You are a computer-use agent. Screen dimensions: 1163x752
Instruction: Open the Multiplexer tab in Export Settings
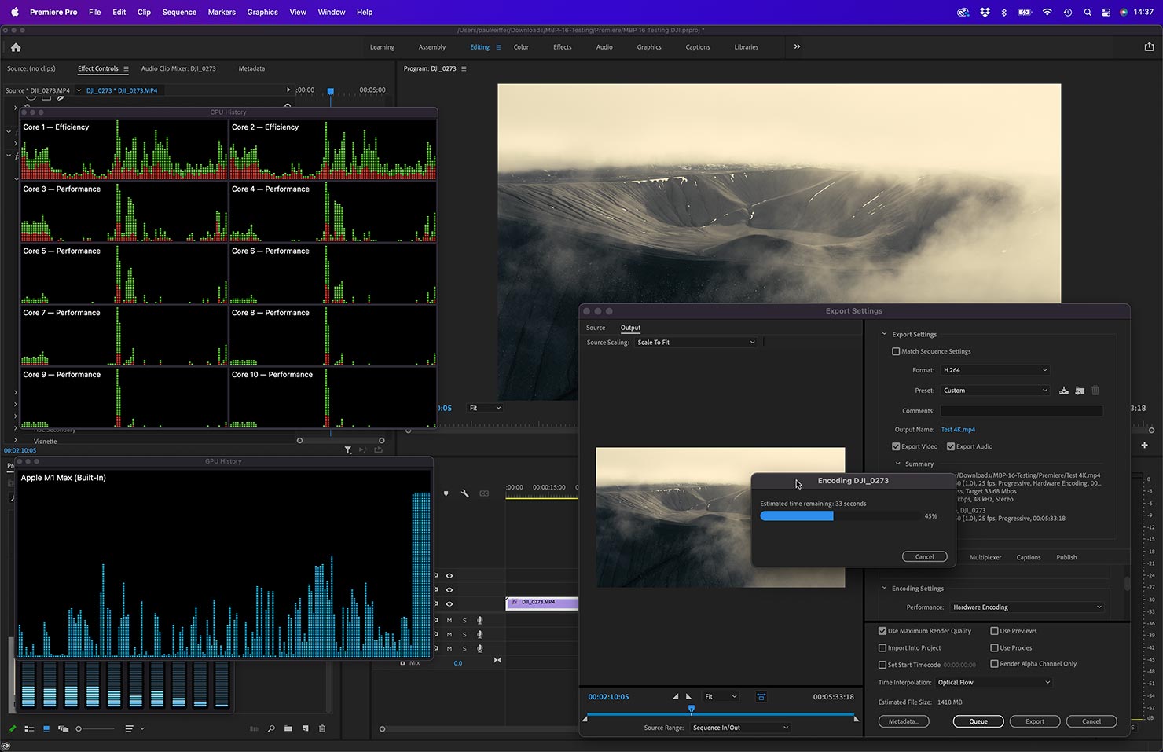[985, 557]
